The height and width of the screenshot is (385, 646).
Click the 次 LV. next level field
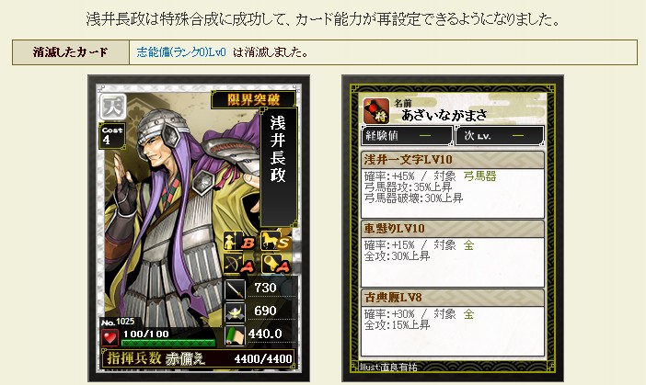coord(500,136)
